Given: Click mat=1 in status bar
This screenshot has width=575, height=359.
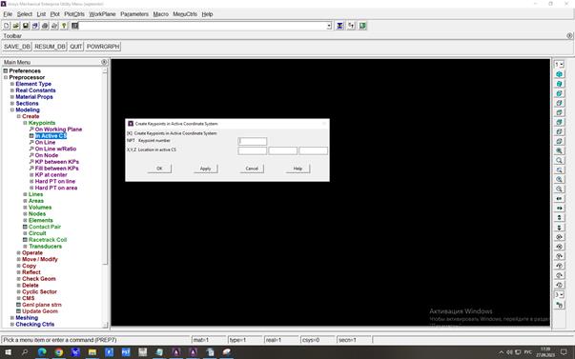Looking at the screenshot, I should (x=209, y=340).
